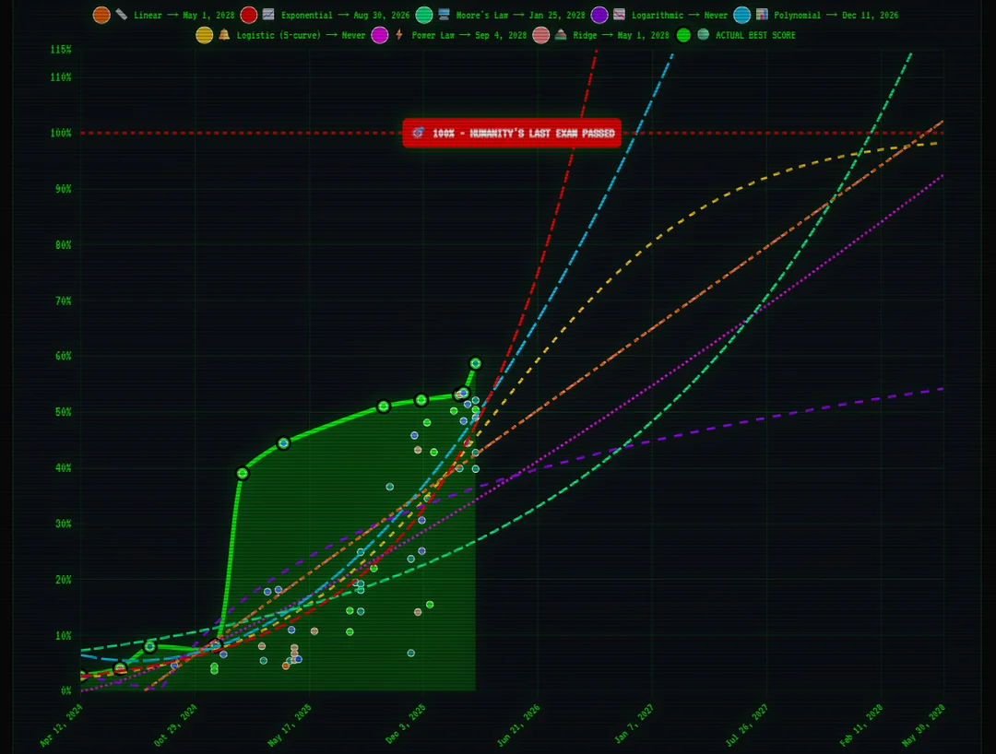Toggle the ACTUAL BEST SCORE legend text
This screenshot has height=754, width=996.
pyautogui.click(x=755, y=35)
